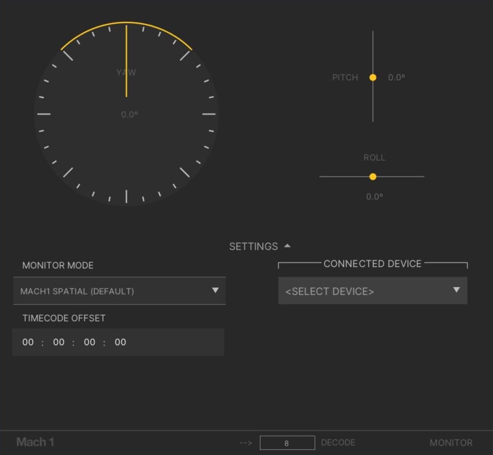493x455 pixels.
Task: Click the SETTINGS label
Action: pos(253,246)
